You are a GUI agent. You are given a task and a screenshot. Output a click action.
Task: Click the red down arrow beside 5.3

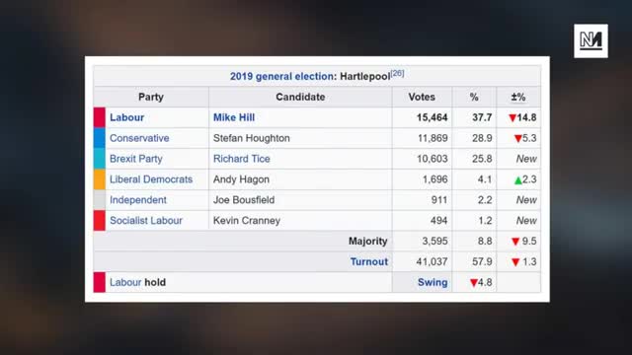click(517, 138)
